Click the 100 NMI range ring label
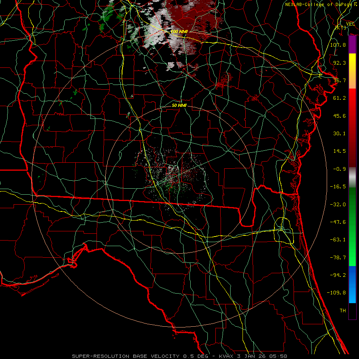The image size is (359, 359). pos(179,32)
